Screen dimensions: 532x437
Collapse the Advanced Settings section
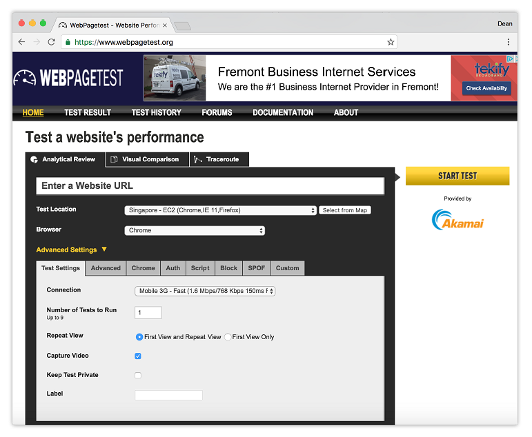71,250
